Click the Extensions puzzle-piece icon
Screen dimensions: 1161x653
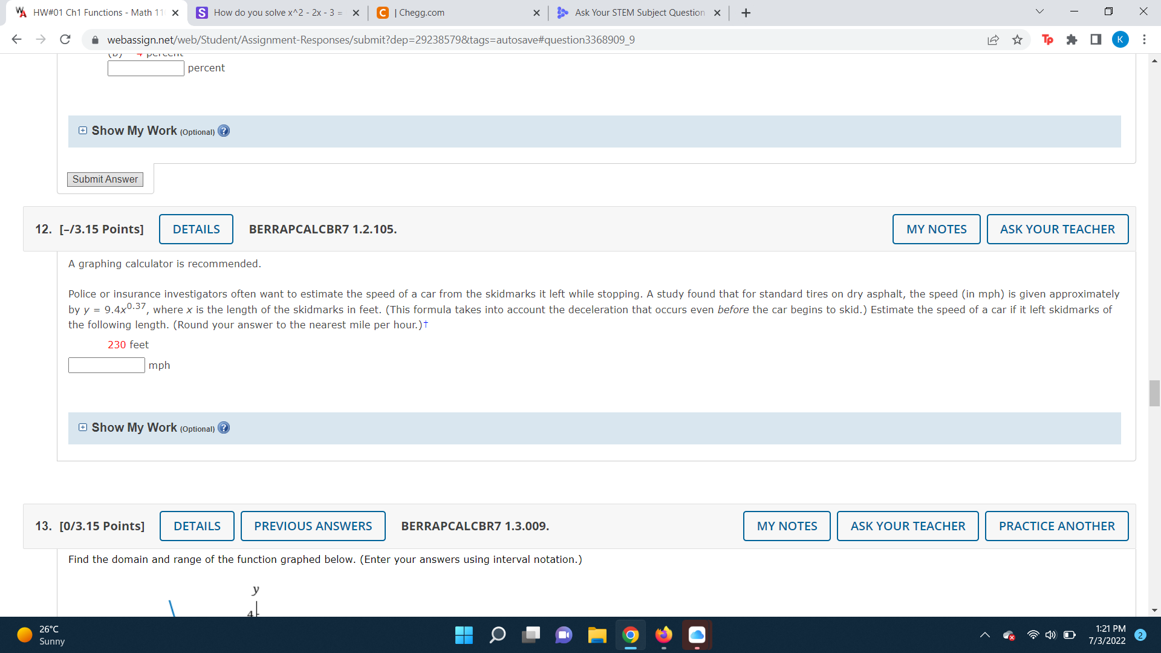1072,39
